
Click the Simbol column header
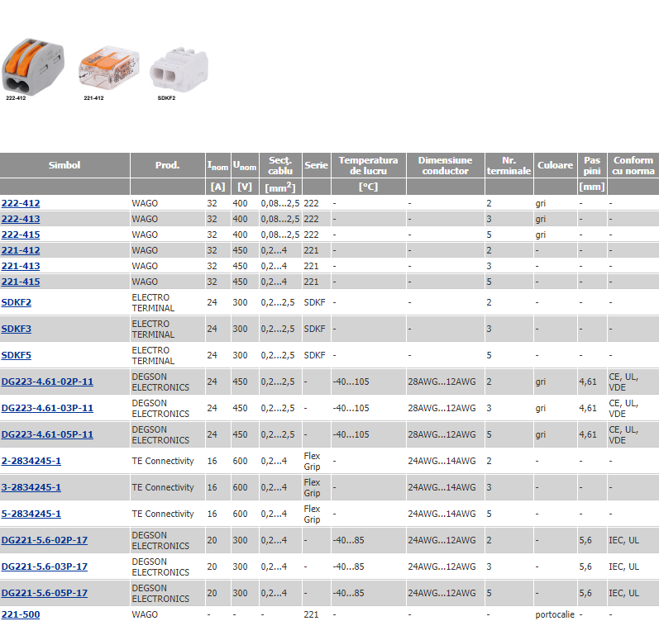click(64, 165)
